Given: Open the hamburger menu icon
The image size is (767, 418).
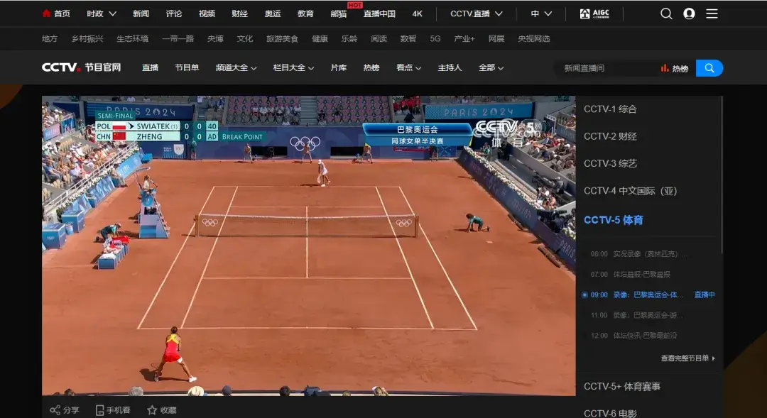Looking at the screenshot, I should (x=712, y=13).
